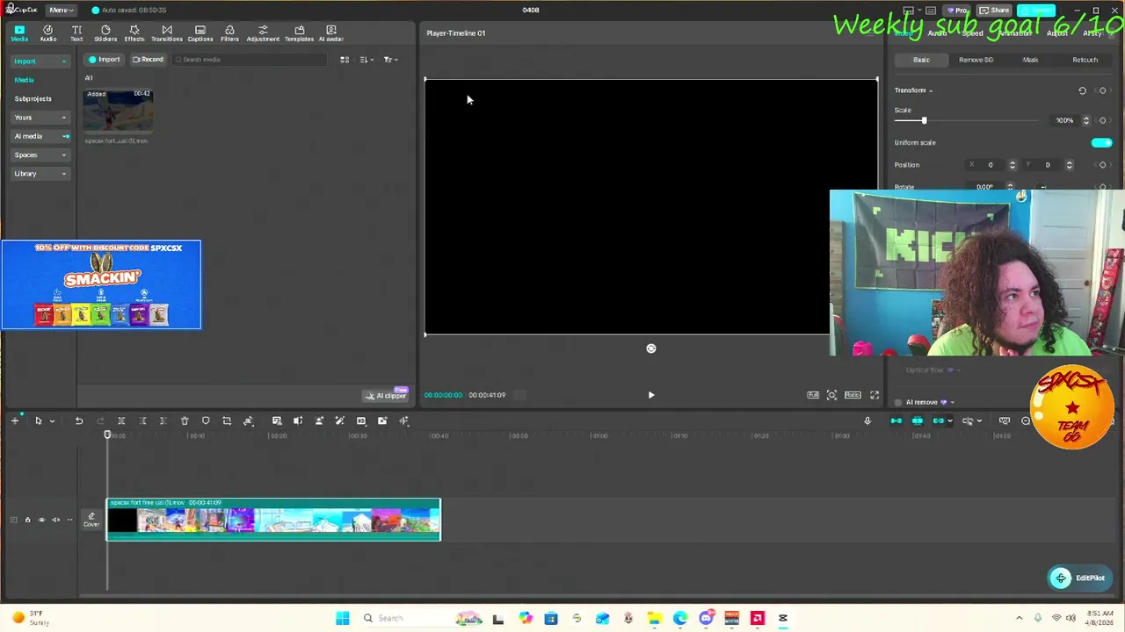Open the media sort dropdown
This screenshot has height=632, width=1125.
(x=367, y=60)
